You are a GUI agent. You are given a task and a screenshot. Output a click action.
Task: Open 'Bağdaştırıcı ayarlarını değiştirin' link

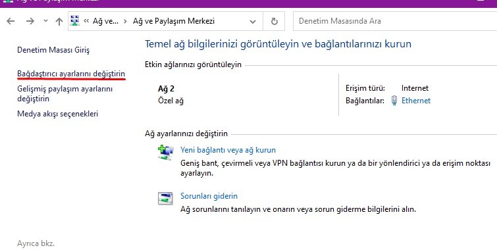71,74
